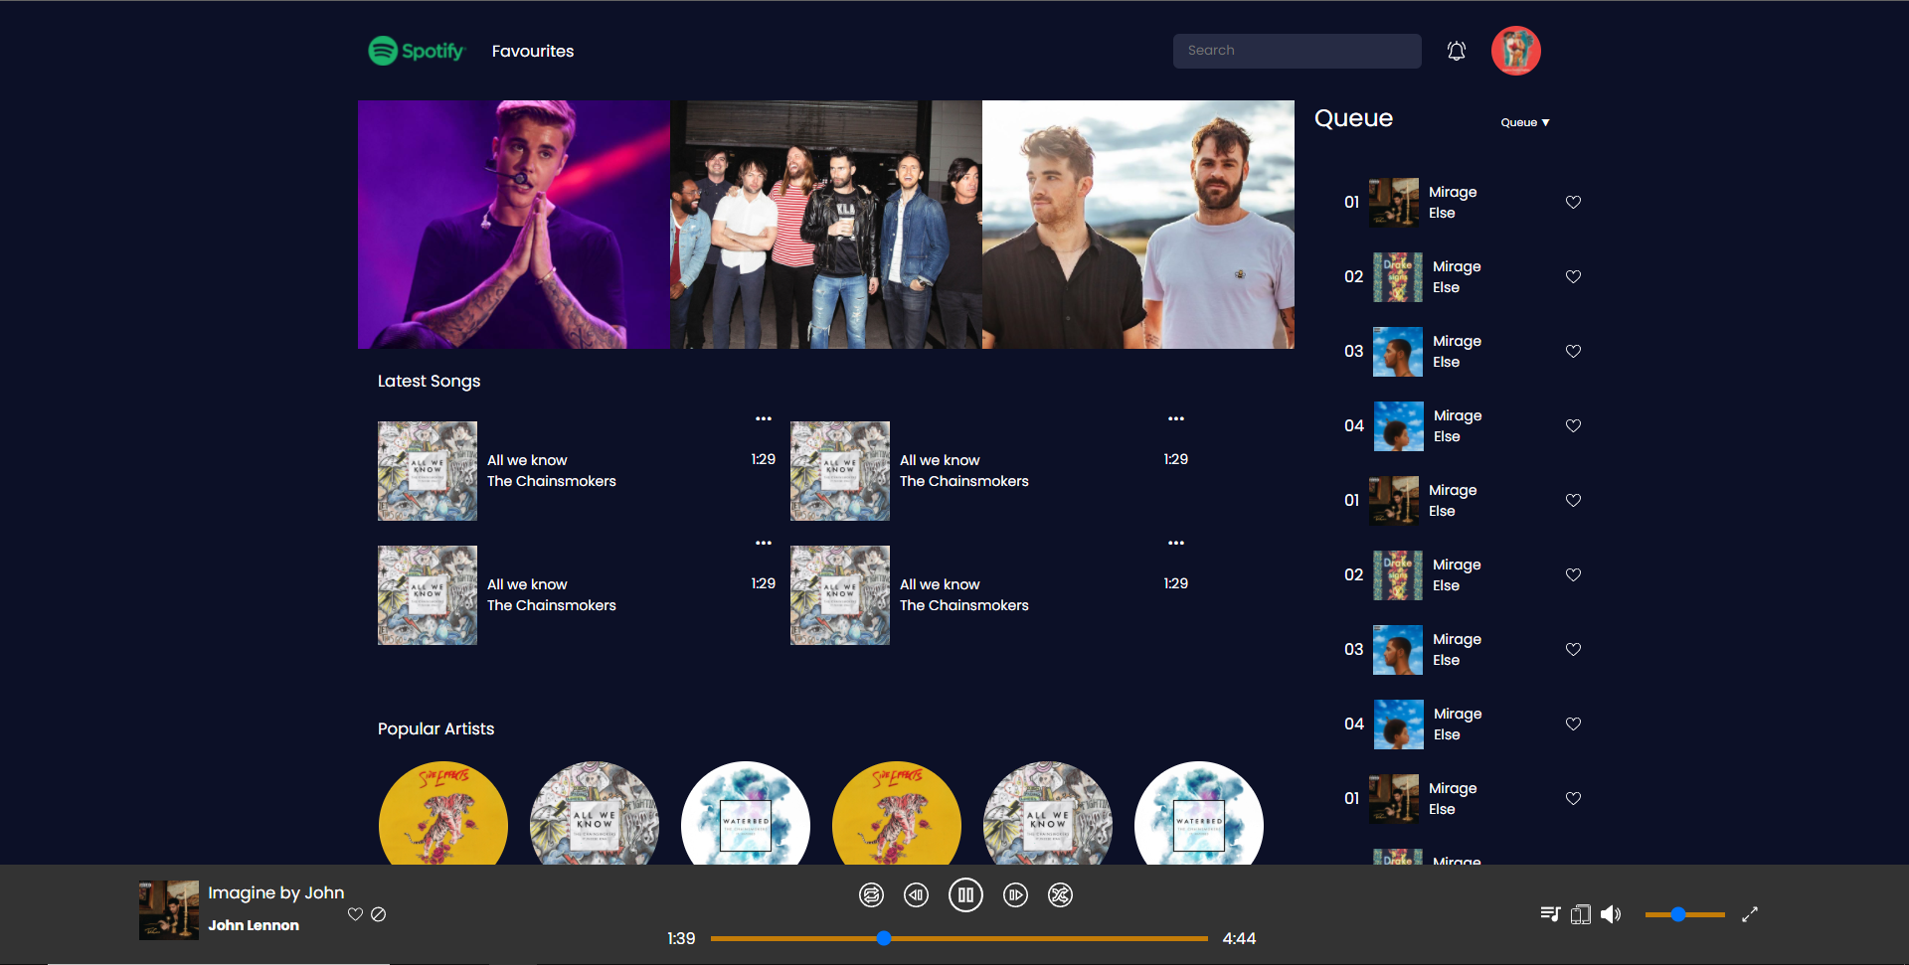Heart the topmost queue item numbered 01
The image size is (1909, 965).
pos(1573,202)
